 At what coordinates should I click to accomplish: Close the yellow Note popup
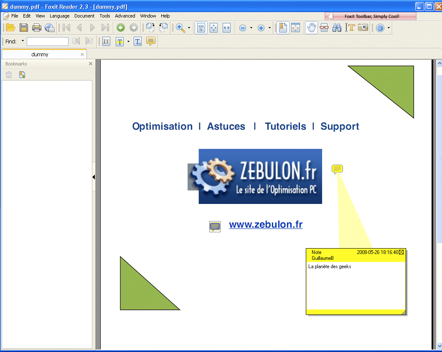tap(401, 252)
